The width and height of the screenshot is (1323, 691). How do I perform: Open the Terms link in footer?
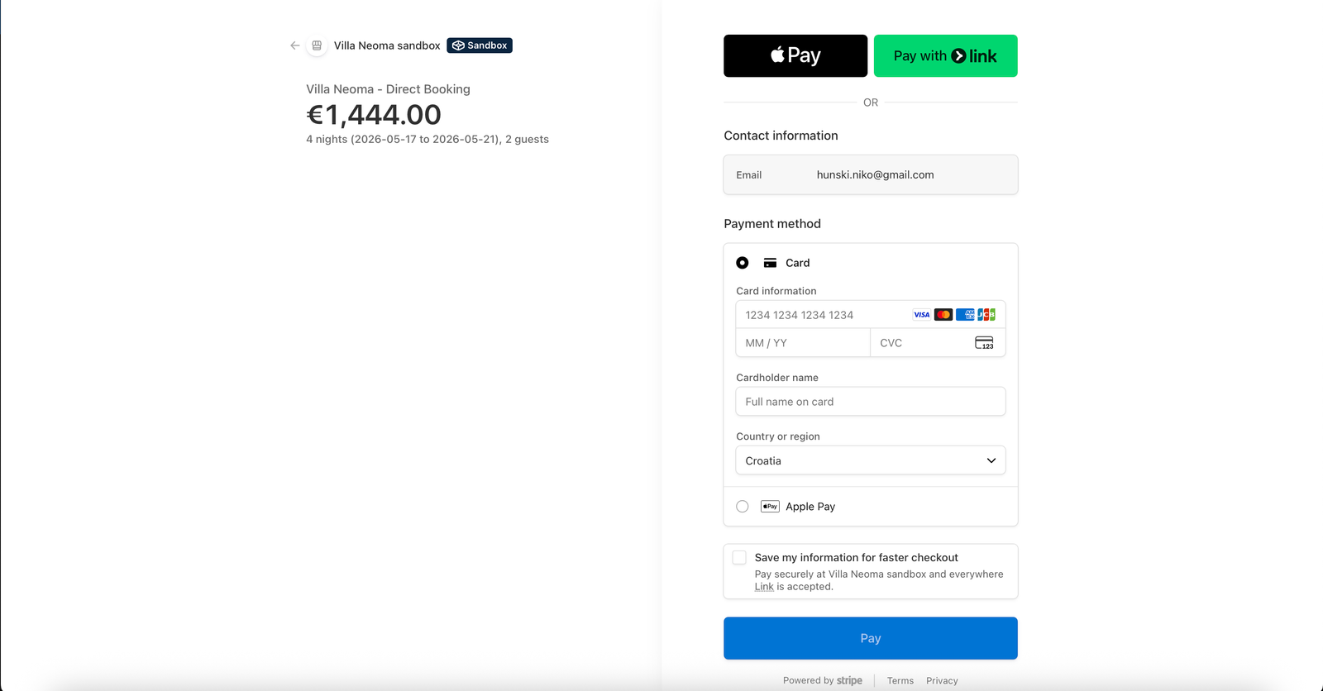click(900, 681)
